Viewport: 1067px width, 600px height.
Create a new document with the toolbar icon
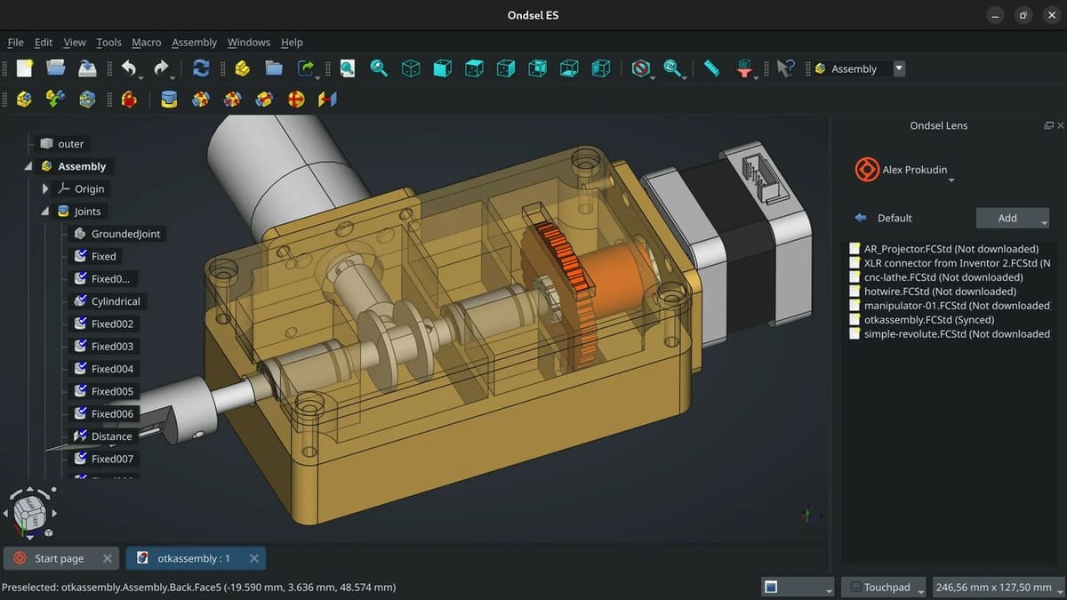[24, 68]
